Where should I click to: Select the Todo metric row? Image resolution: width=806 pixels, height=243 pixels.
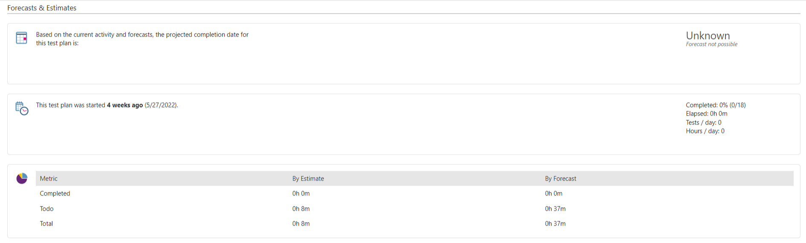pos(47,209)
